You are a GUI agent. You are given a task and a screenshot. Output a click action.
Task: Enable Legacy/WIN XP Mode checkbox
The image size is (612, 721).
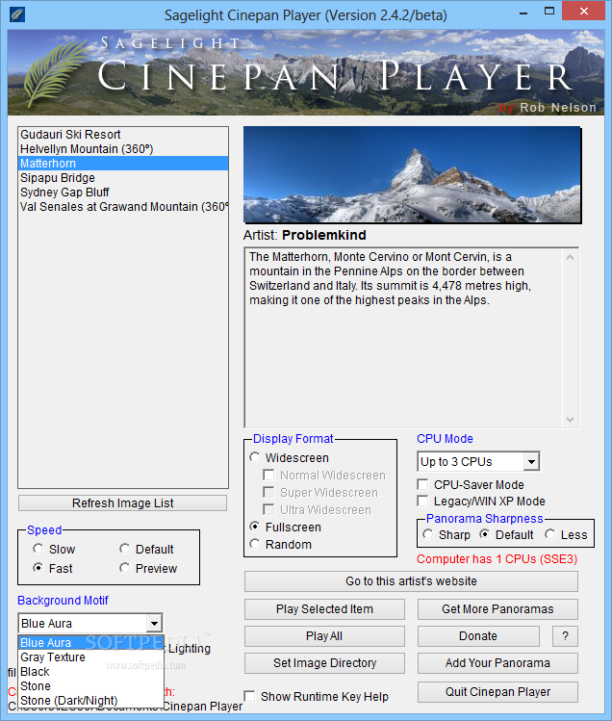pos(422,501)
